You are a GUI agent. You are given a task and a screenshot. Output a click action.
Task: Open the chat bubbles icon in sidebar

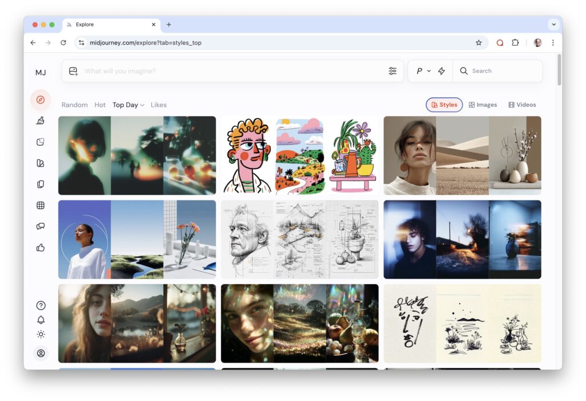point(40,226)
